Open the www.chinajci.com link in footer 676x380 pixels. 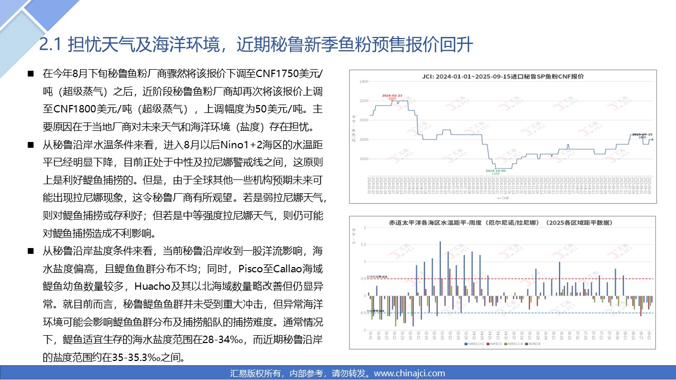[409, 373]
